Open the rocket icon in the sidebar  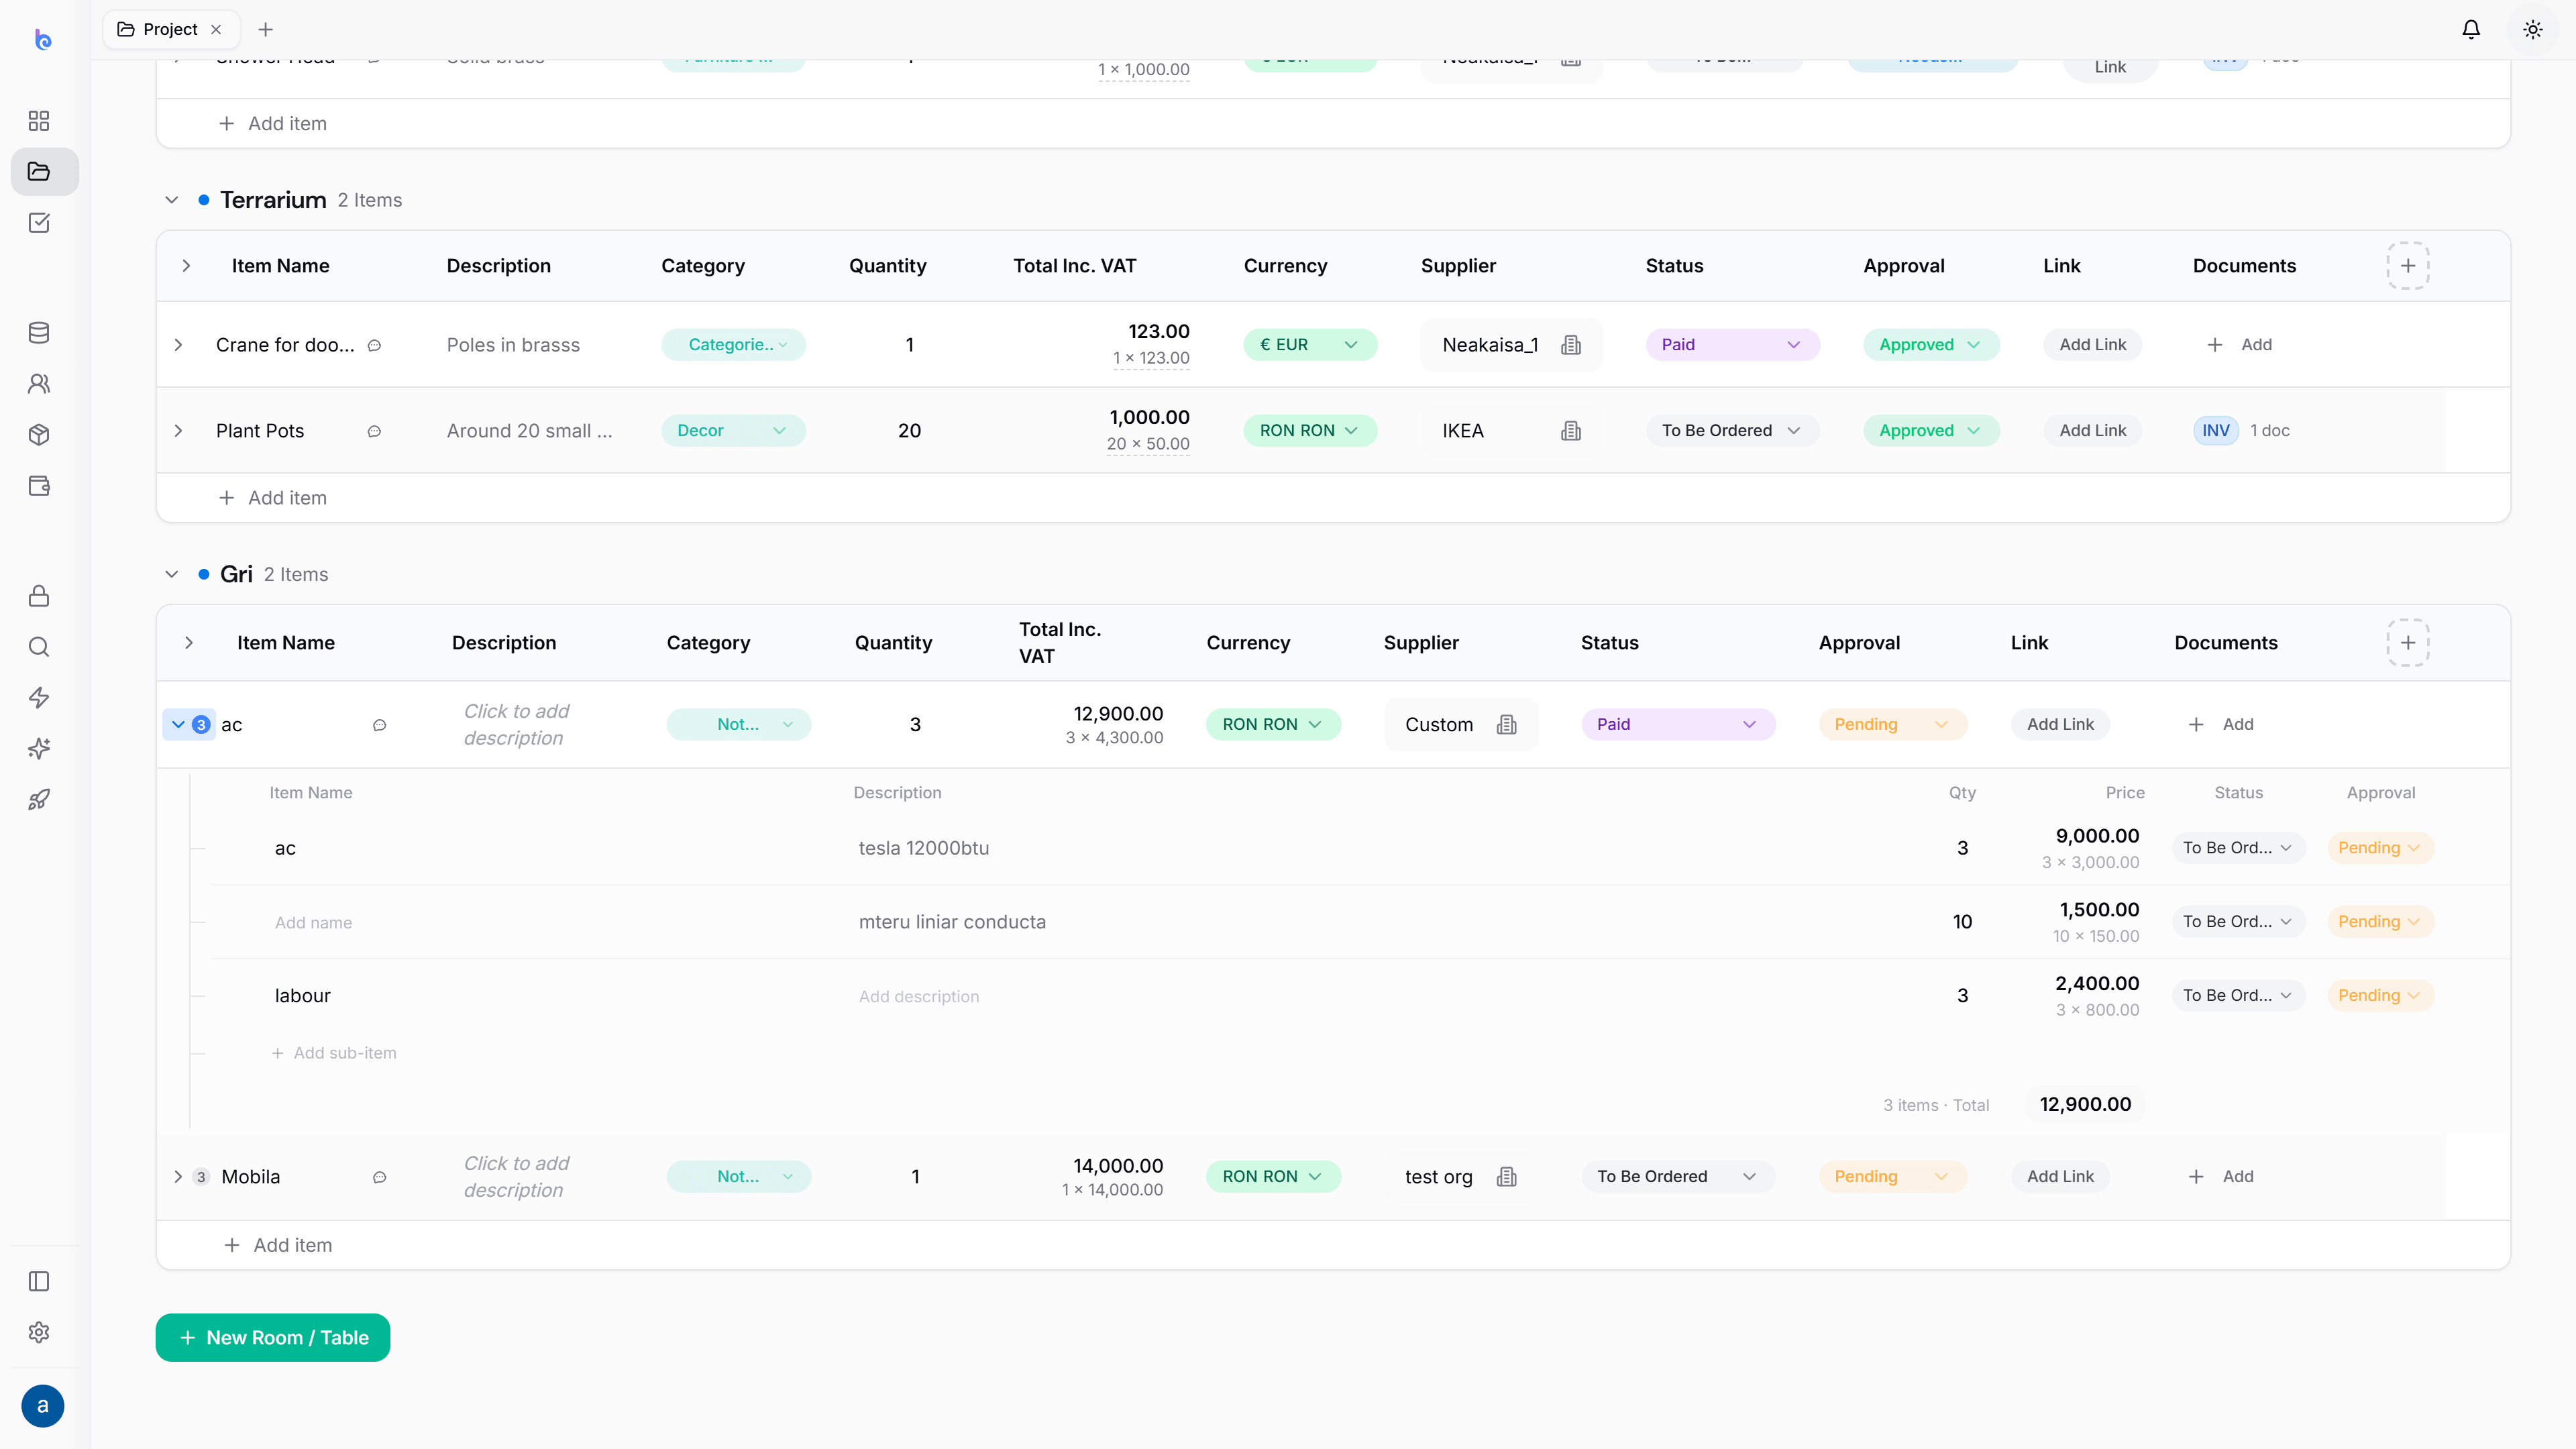tap(39, 800)
